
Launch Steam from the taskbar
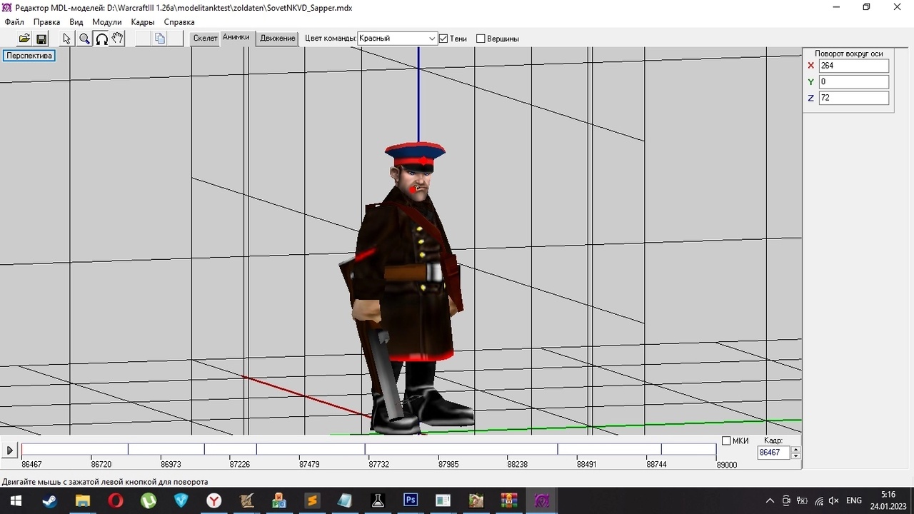pos(49,500)
